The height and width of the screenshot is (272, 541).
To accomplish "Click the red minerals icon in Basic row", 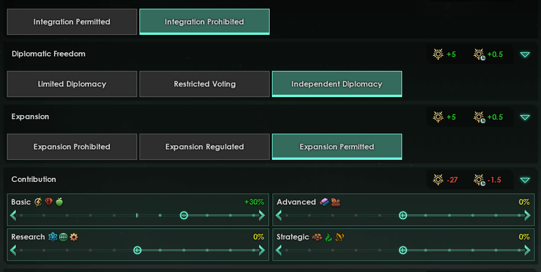I will tap(49, 202).
